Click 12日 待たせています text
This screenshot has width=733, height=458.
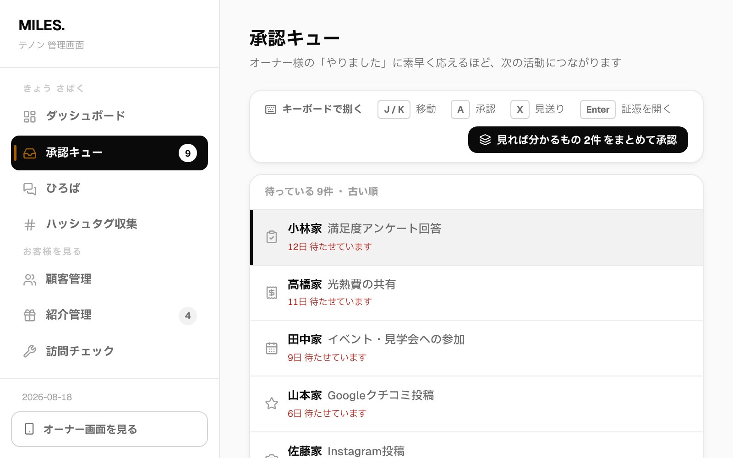point(330,247)
